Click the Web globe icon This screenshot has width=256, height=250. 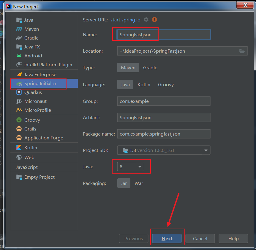19,157
